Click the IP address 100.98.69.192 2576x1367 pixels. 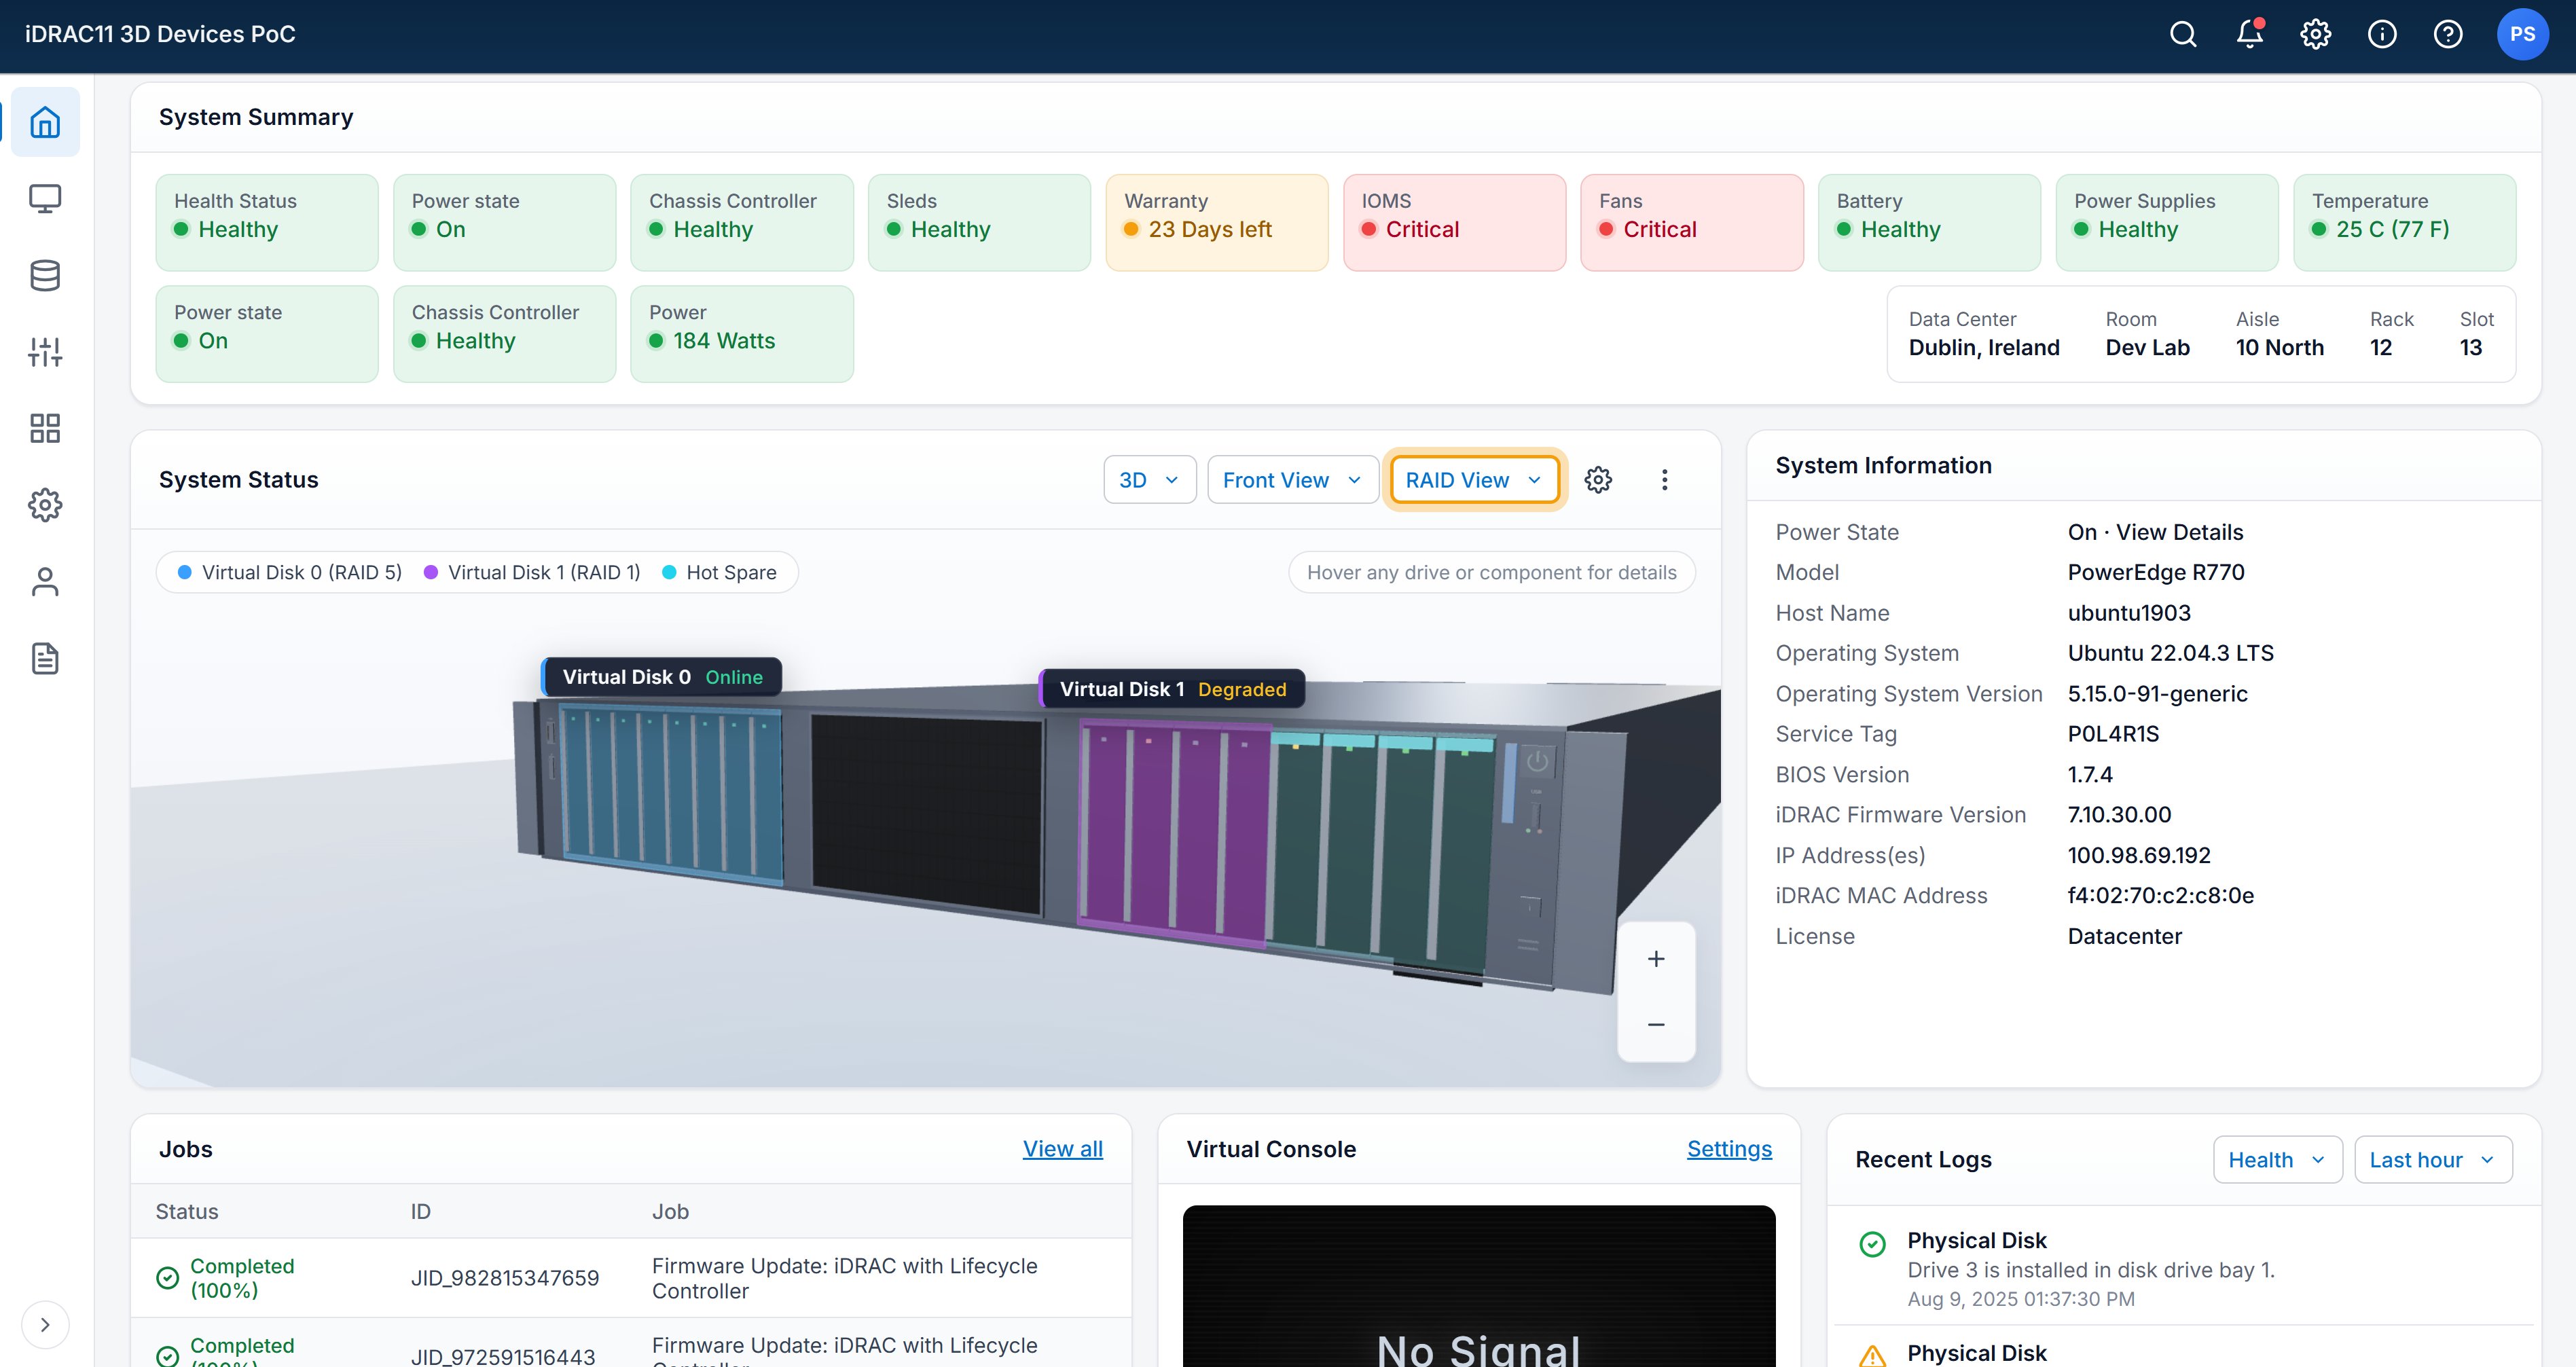2139,855
